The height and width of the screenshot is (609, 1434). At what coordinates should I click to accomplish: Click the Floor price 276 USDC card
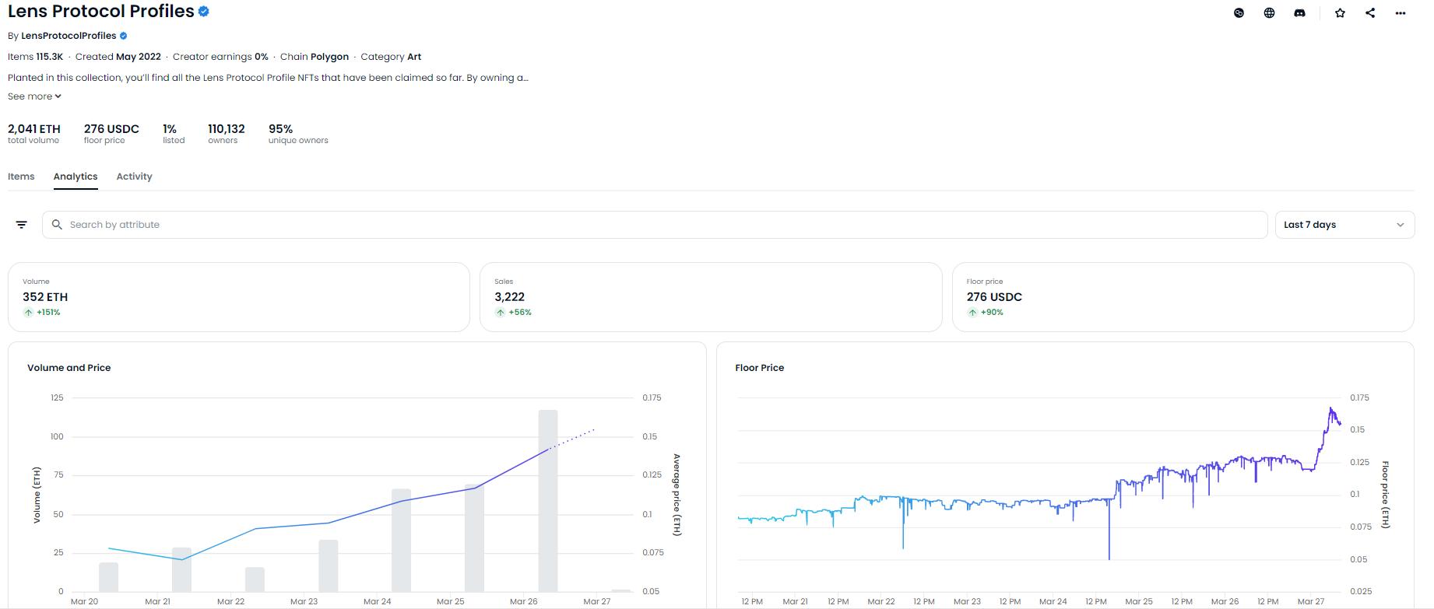pyautogui.click(x=1182, y=297)
